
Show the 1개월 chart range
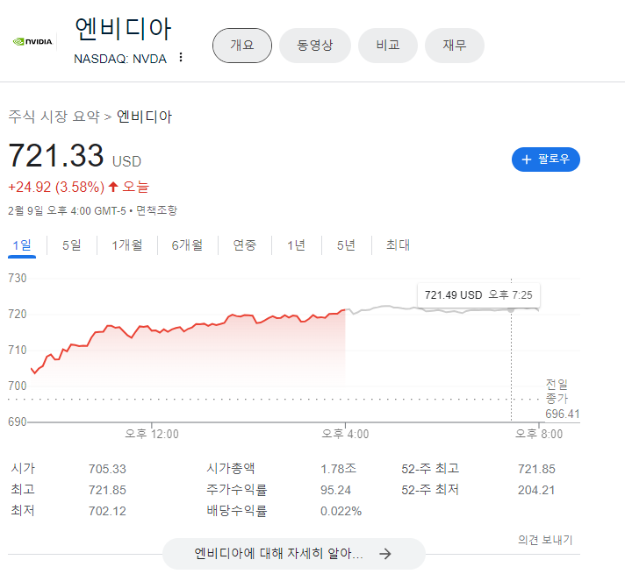127,245
